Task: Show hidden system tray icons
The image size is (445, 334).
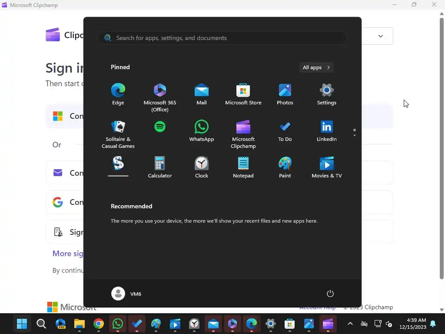Action: point(350,324)
